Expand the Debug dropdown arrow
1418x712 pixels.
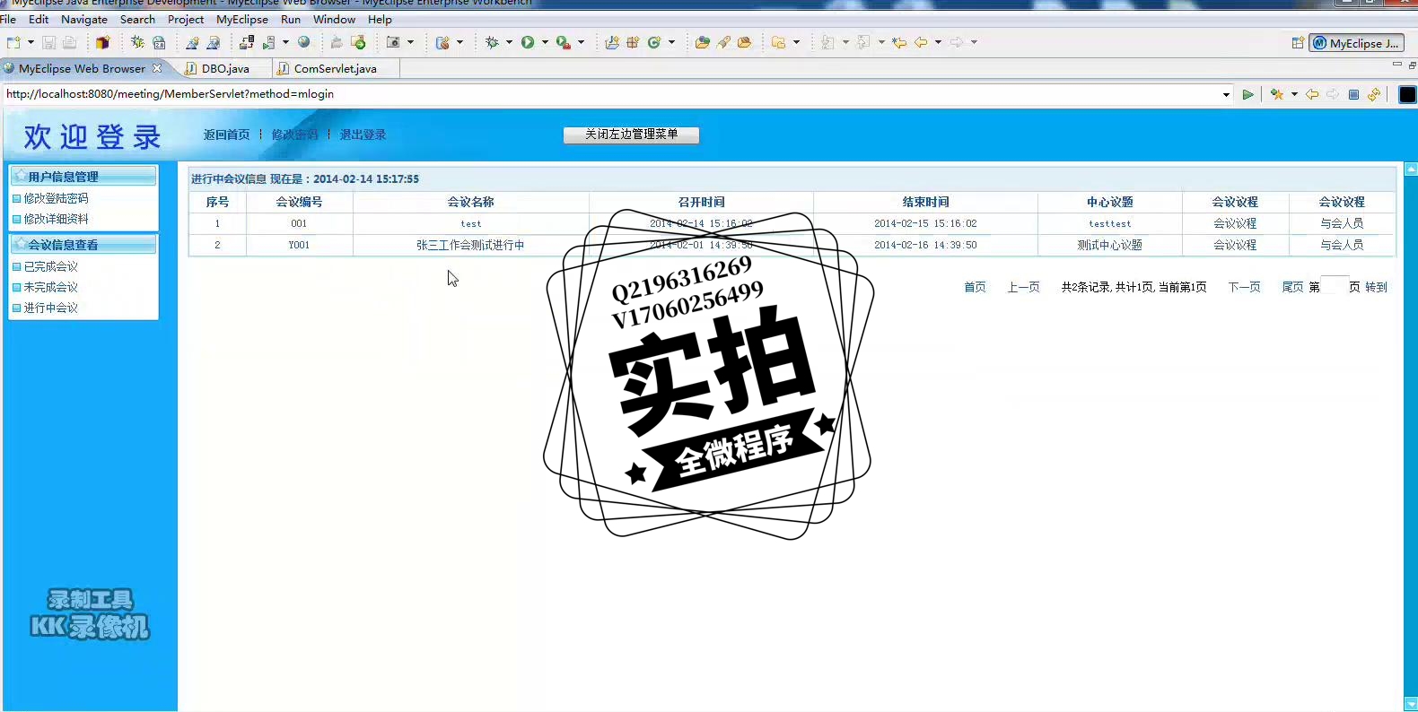[x=509, y=42]
